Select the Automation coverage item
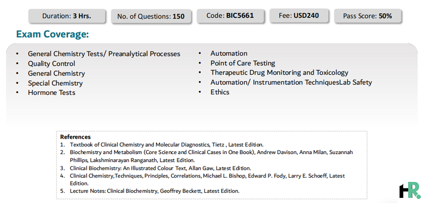The image size is (423, 203). pyautogui.click(x=229, y=53)
